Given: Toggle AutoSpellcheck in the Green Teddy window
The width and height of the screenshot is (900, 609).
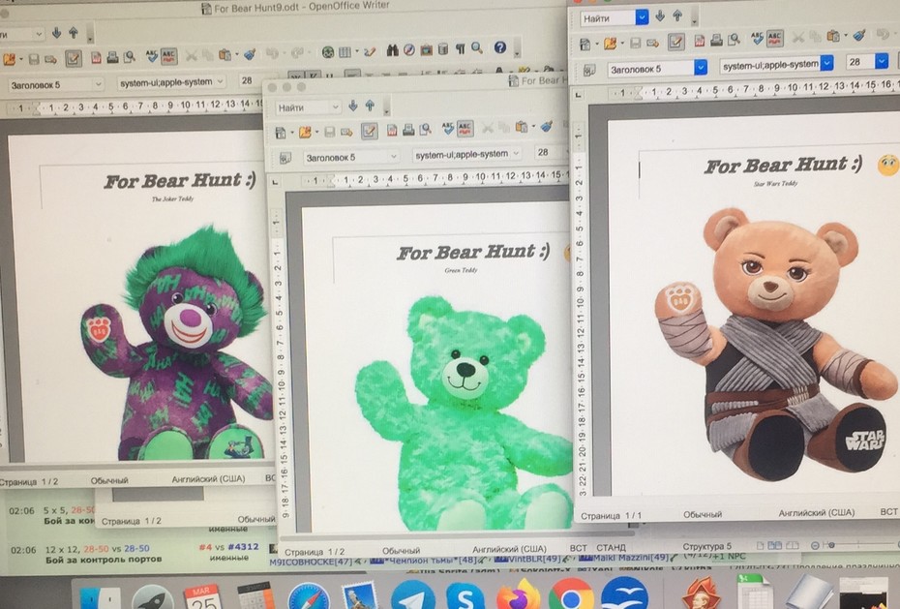Looking at the screenshot, I should pyautogui.click(x=465, y=129).
